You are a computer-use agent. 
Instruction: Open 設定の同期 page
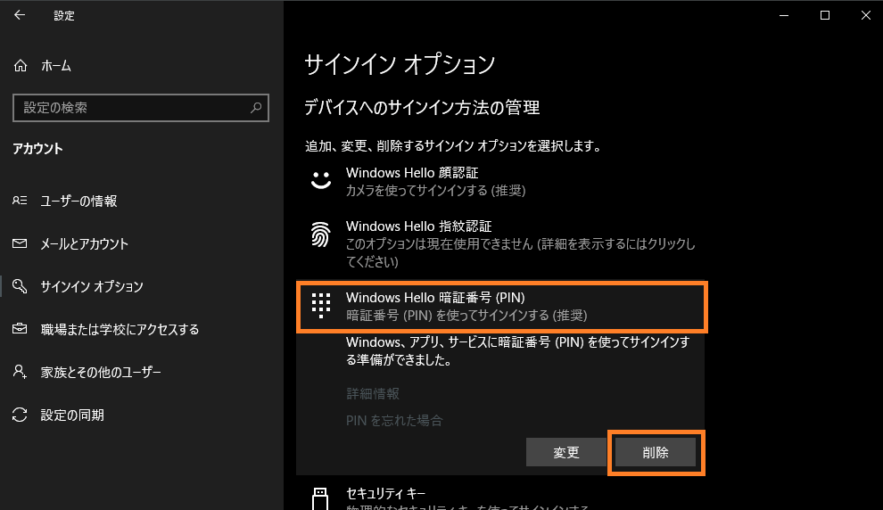[x=72, y=415]
